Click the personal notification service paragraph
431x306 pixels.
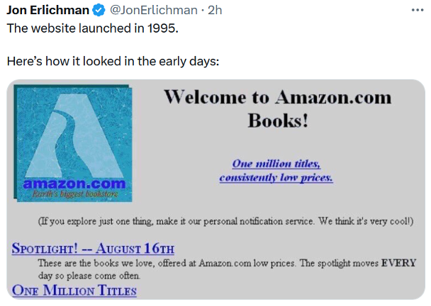point(225,222)
